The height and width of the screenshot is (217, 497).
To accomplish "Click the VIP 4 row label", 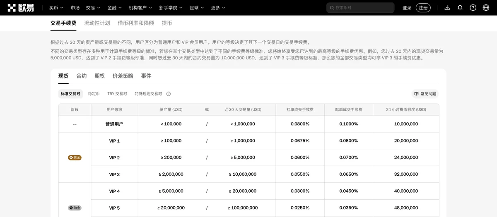I will [x=114, y=191].
